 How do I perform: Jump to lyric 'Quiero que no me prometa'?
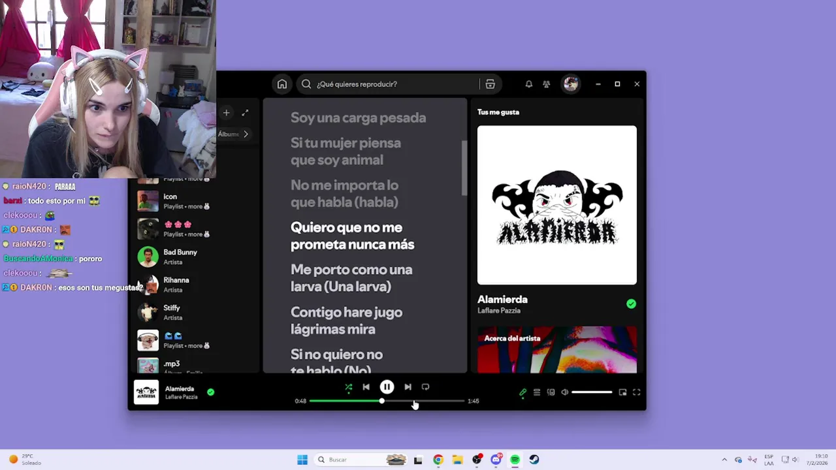pos(352,236)
